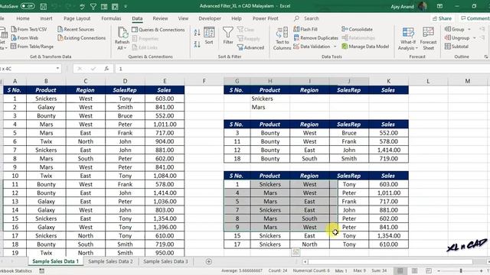Open Customize Quick Access Toolbar dropdown
The height and width of the screenshot is (275, 490).
(126, 6)
